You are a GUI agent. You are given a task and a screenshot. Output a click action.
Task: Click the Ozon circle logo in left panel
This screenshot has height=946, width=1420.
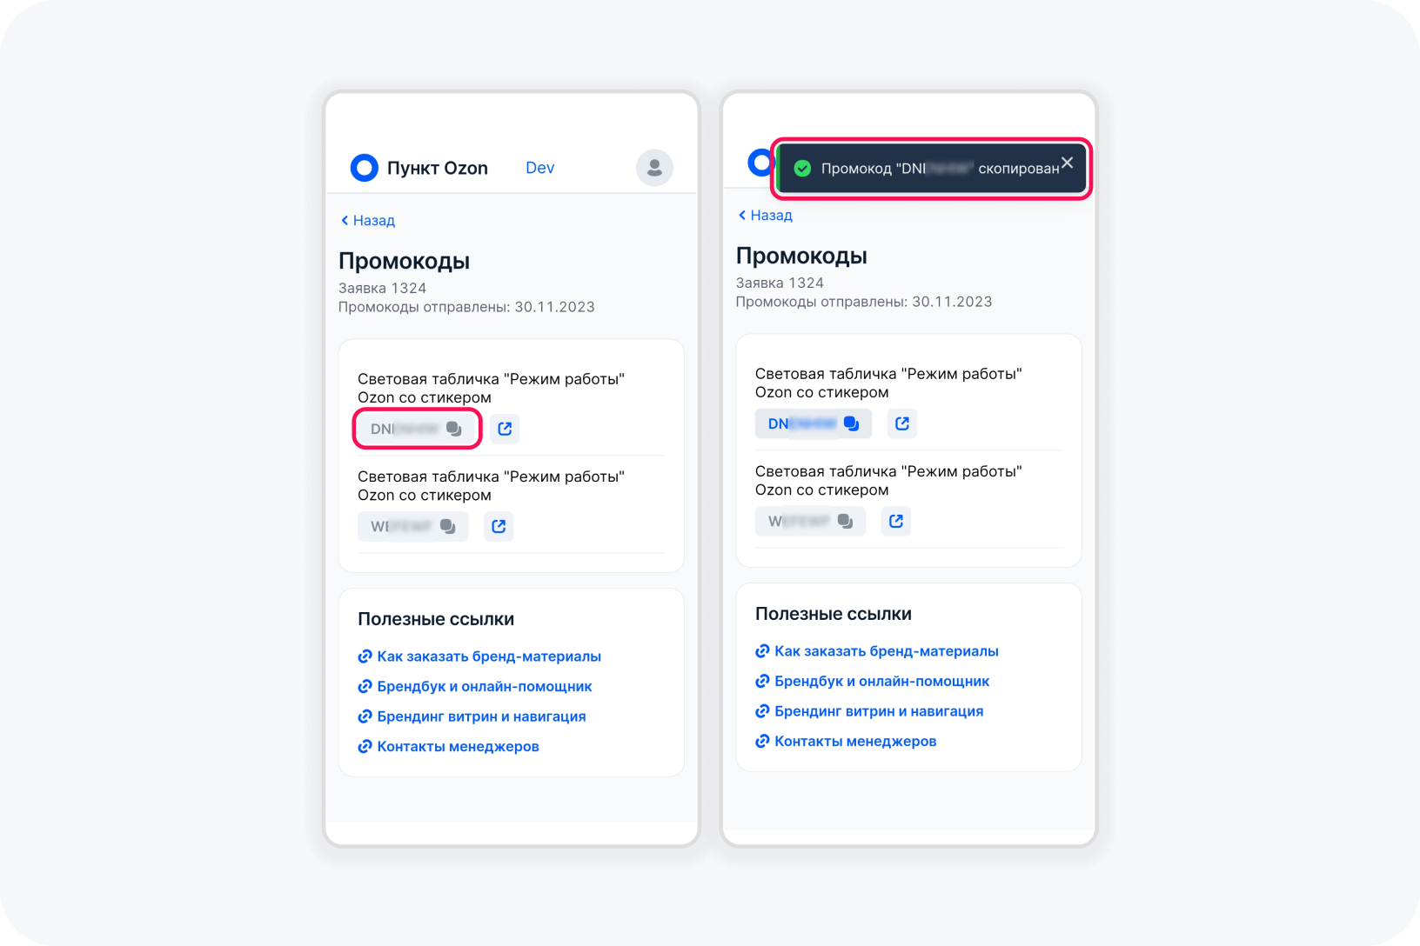point(364,168)
